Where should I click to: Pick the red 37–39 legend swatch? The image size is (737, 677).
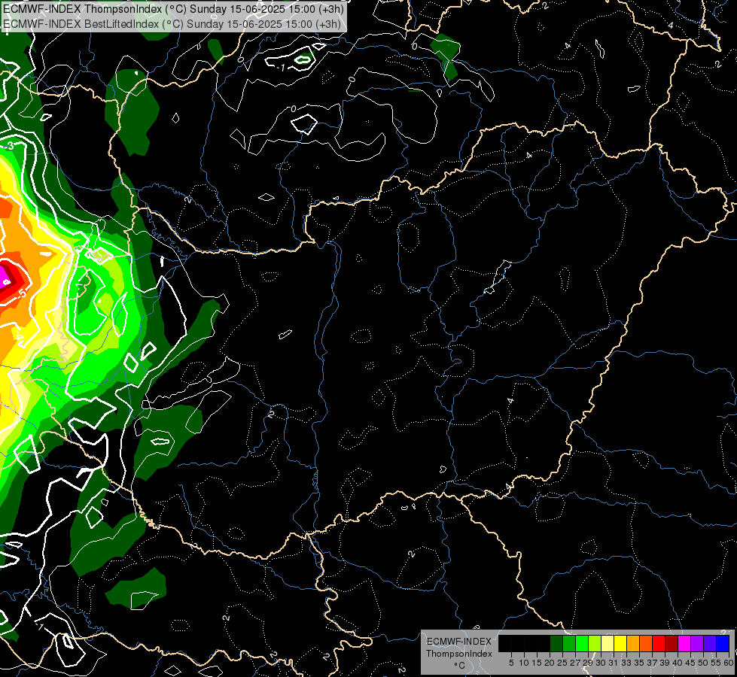tap(659, 643)
